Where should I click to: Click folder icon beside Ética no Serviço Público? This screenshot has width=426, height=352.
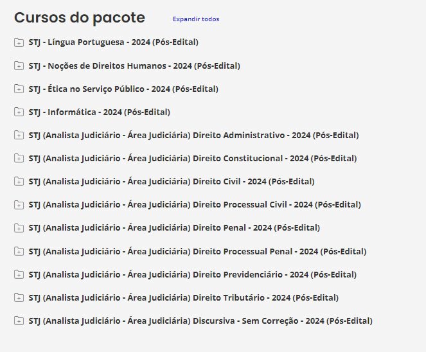point(19,89)
